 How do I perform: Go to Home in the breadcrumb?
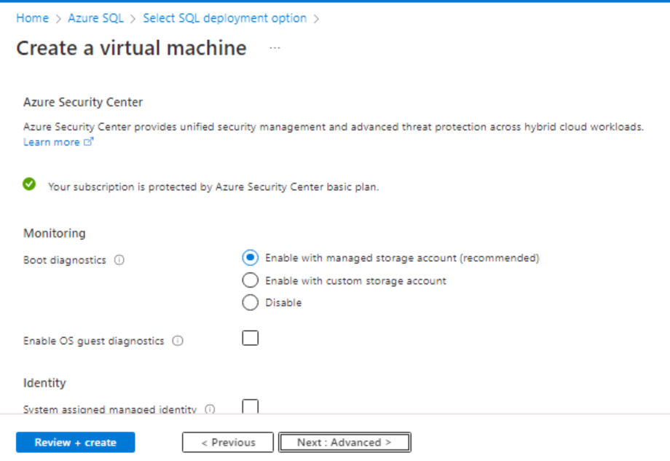click(x=32, y=18)
